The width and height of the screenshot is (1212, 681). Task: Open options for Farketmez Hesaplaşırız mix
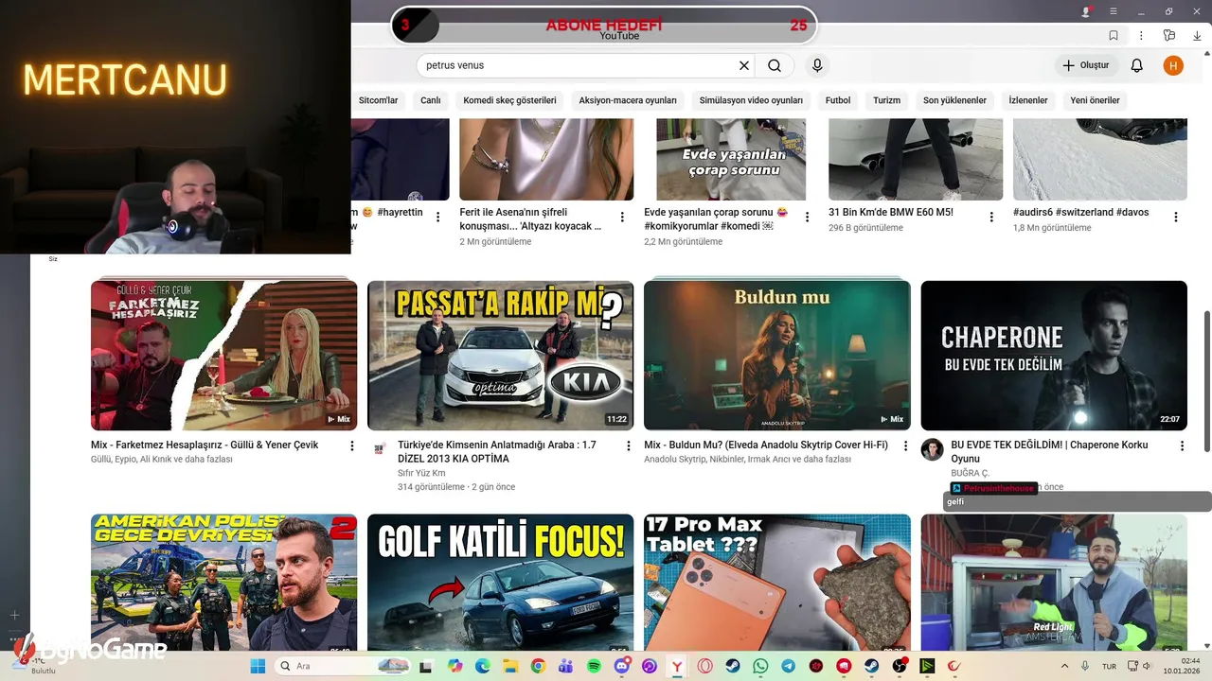coord(352,445)
